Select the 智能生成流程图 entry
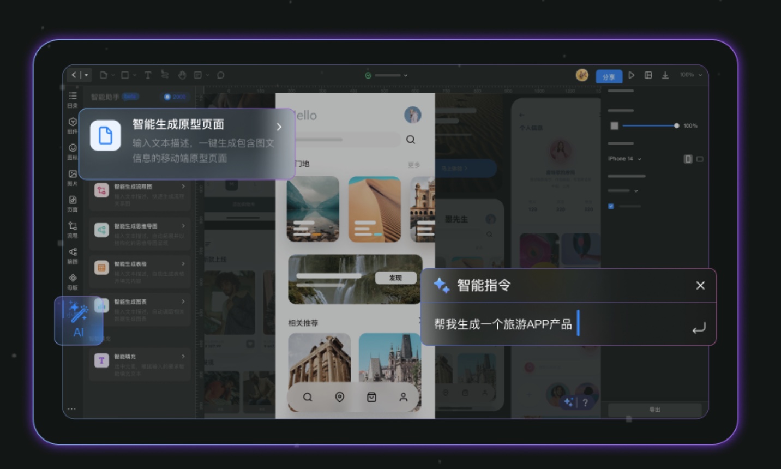Viewport: 781px width, 469px height. click(140, 195)
